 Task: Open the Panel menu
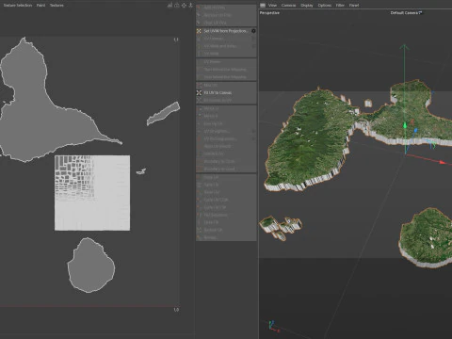point(354,5)
